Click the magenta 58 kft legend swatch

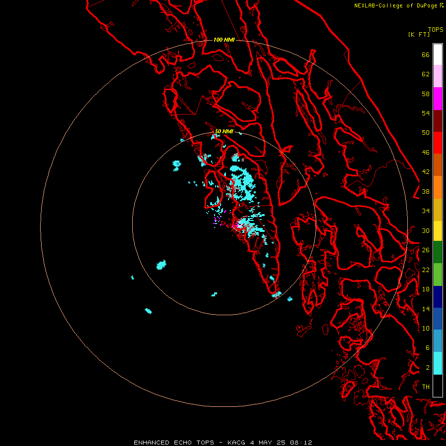(x=438, y=99)
